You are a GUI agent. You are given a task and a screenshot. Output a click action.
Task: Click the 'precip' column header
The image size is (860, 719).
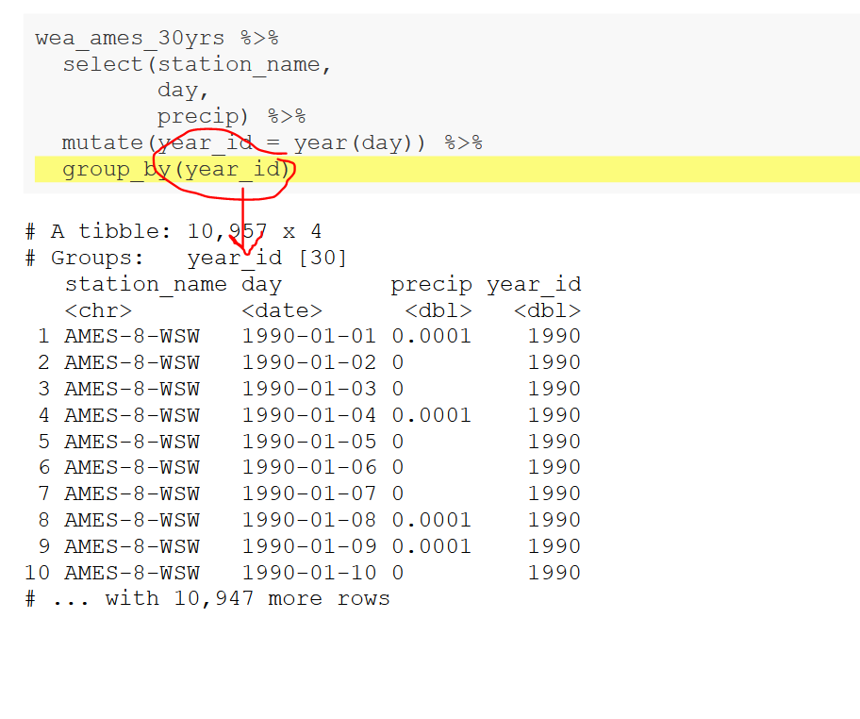coord(431,285)
